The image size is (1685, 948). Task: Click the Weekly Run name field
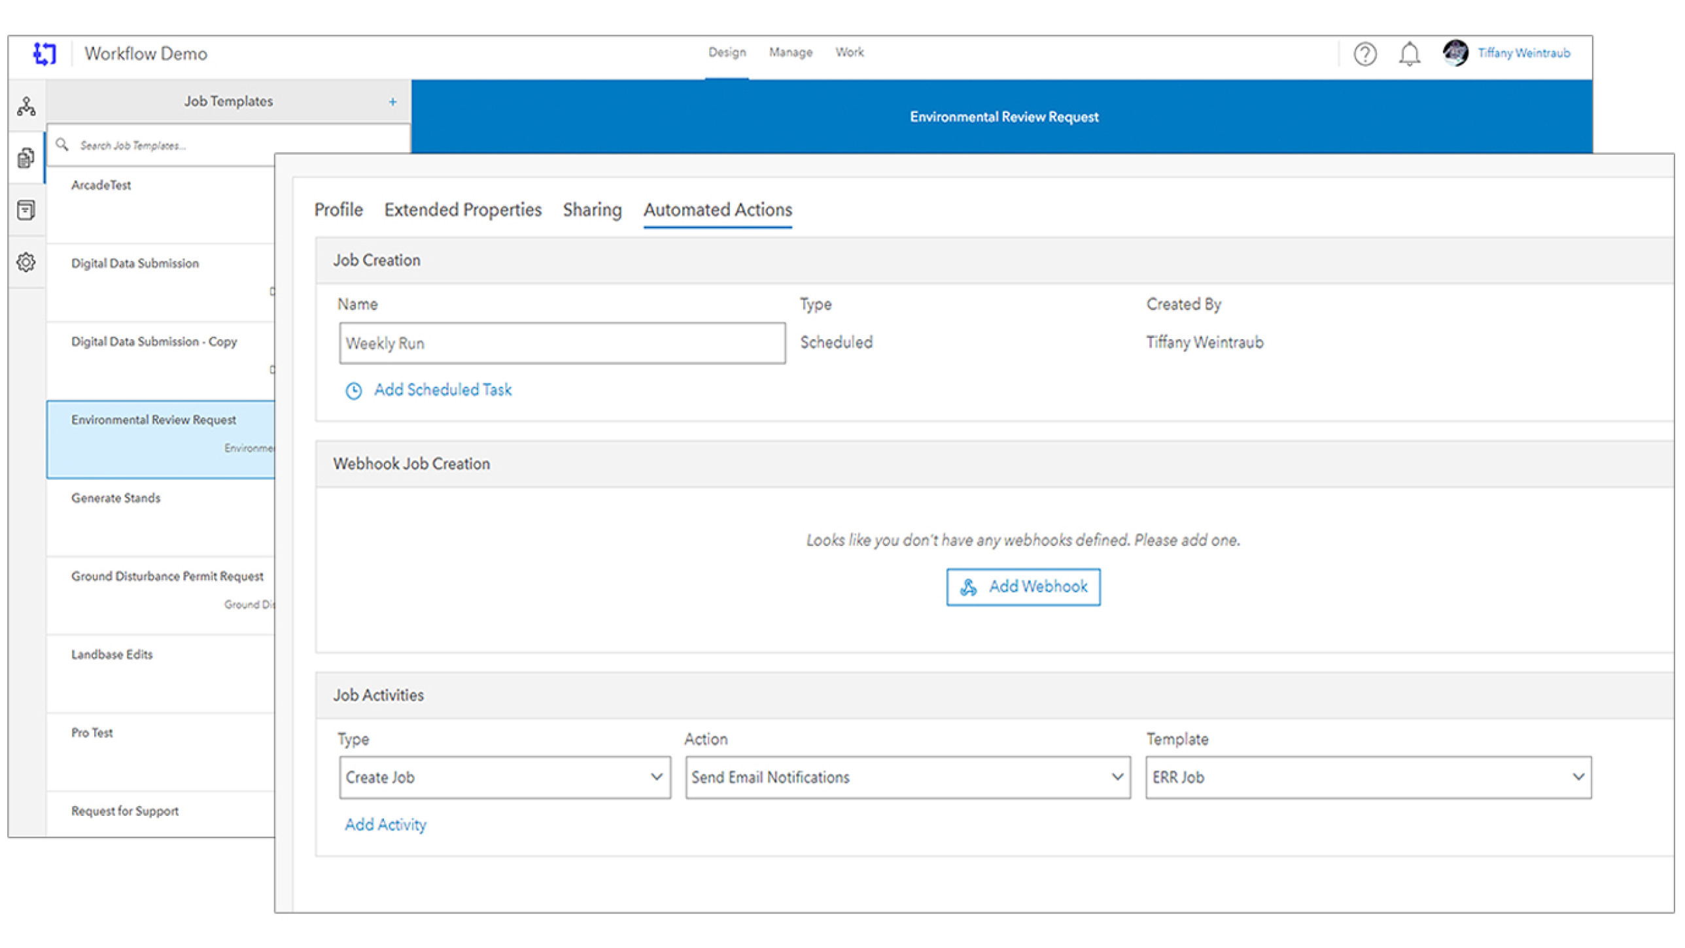[562, 343]
